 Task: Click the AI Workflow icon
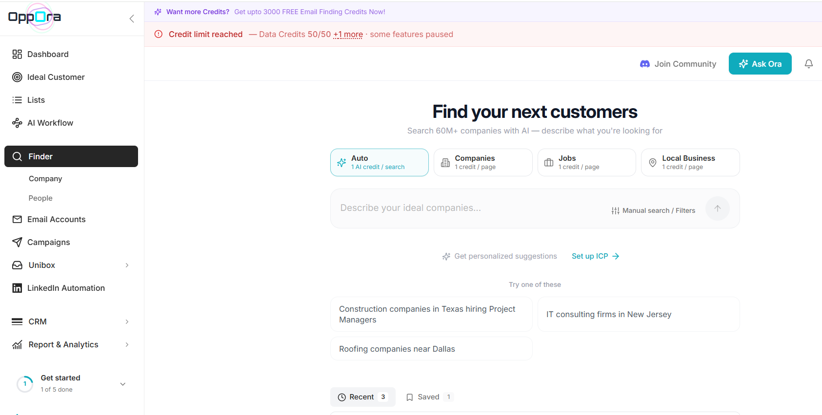(17, 123)
